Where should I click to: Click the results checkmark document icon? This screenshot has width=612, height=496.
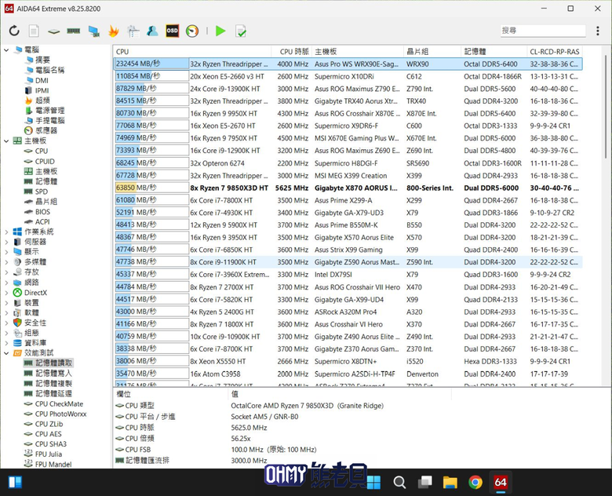pos(241,31)
